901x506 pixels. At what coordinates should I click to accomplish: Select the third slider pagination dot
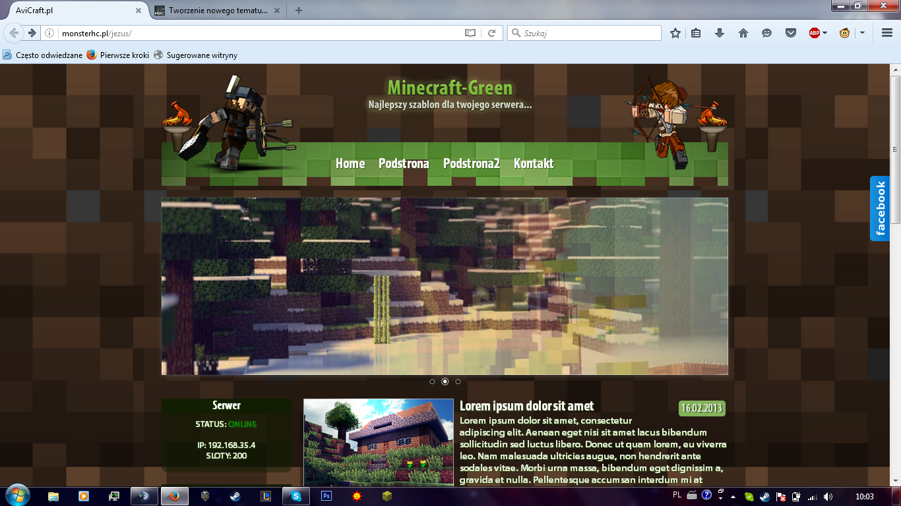[x=458, y=381]
